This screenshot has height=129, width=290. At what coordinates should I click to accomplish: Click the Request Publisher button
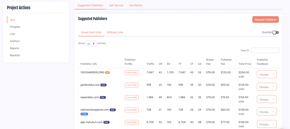coord(265,19)
